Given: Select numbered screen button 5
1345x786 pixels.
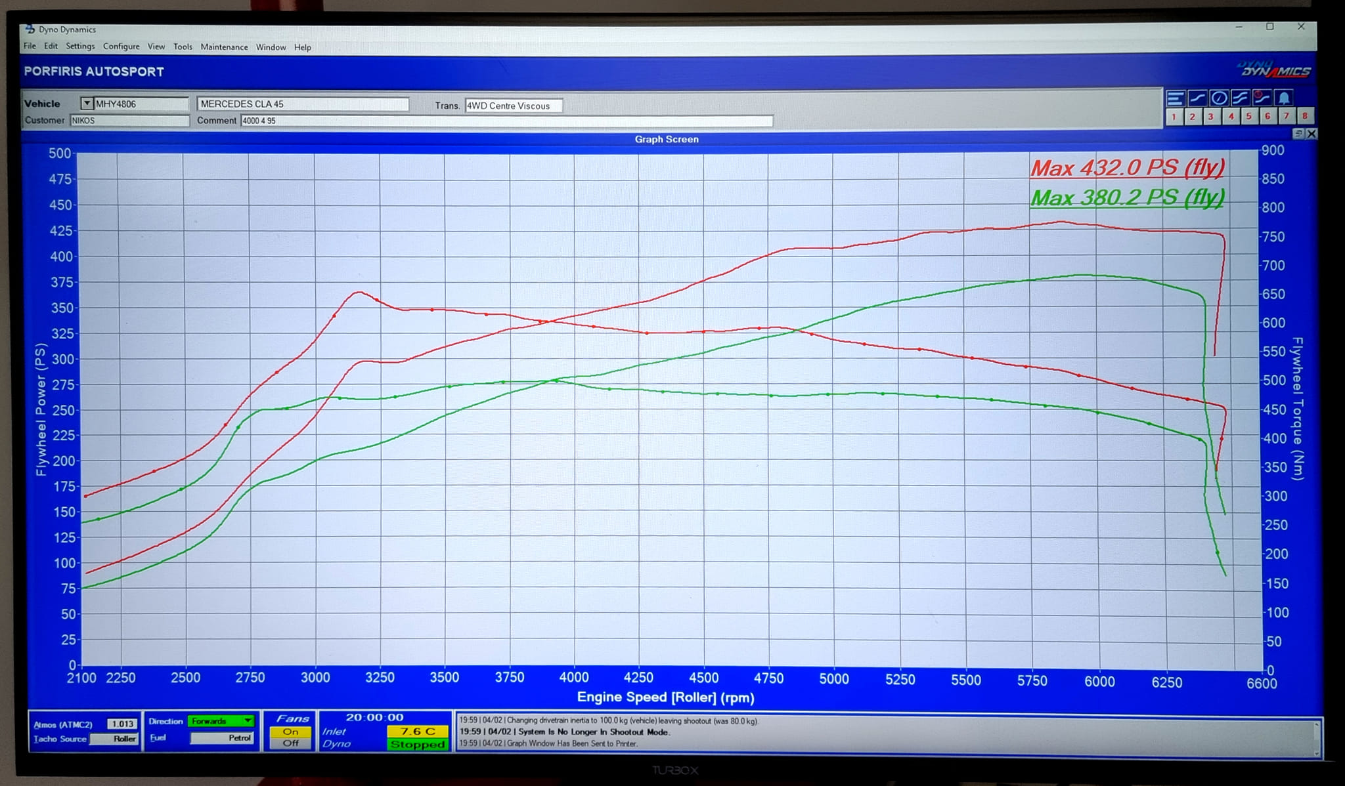Looking at the screenshot, I should [x=1249, y=117].
